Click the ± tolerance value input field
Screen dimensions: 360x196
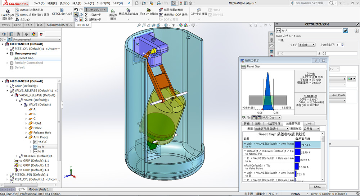coord(339,53)
